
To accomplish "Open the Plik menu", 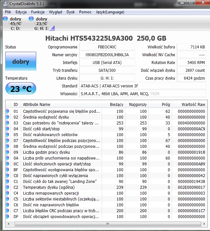I will point(8,12).
